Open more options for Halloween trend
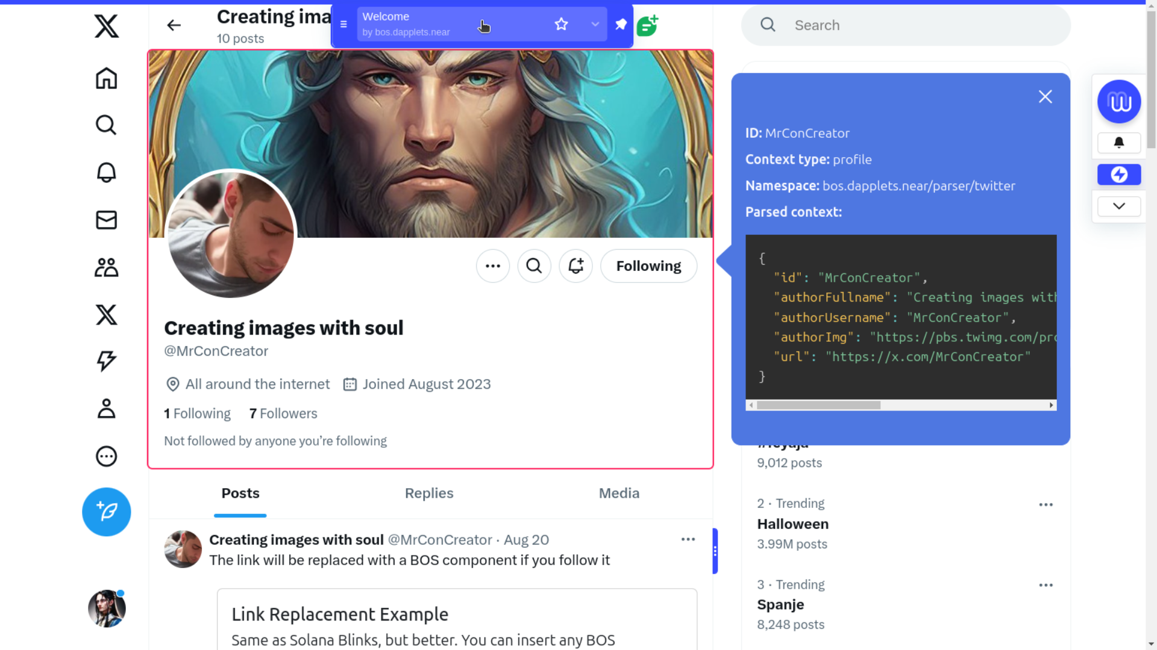Viewport: 1157px width, 650px height. pos(1046,504)
